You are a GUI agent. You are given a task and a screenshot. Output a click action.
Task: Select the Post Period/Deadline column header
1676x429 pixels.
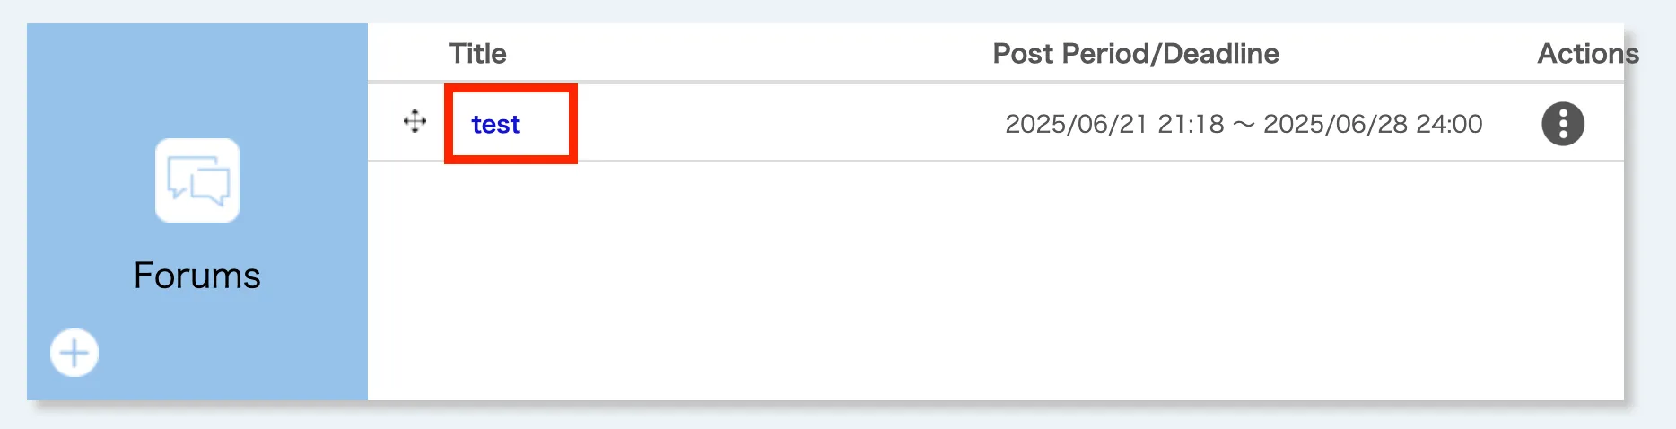[x=1135, y=54]
